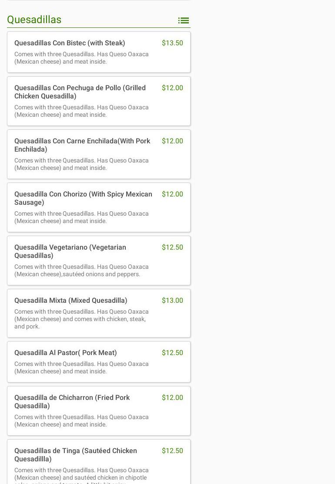Open the category list icon beside Quesadillas
335x484 pixels.
pyautogui.click(x=183, y=20)
